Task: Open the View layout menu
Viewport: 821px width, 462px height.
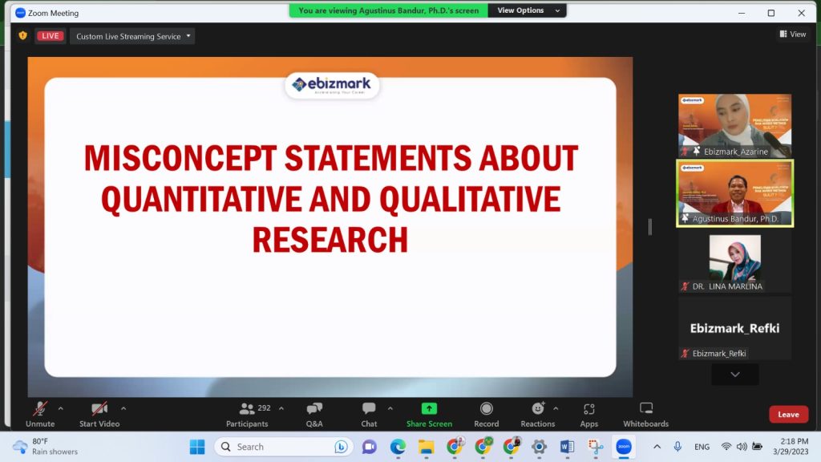Action: [x=792, y=34]
